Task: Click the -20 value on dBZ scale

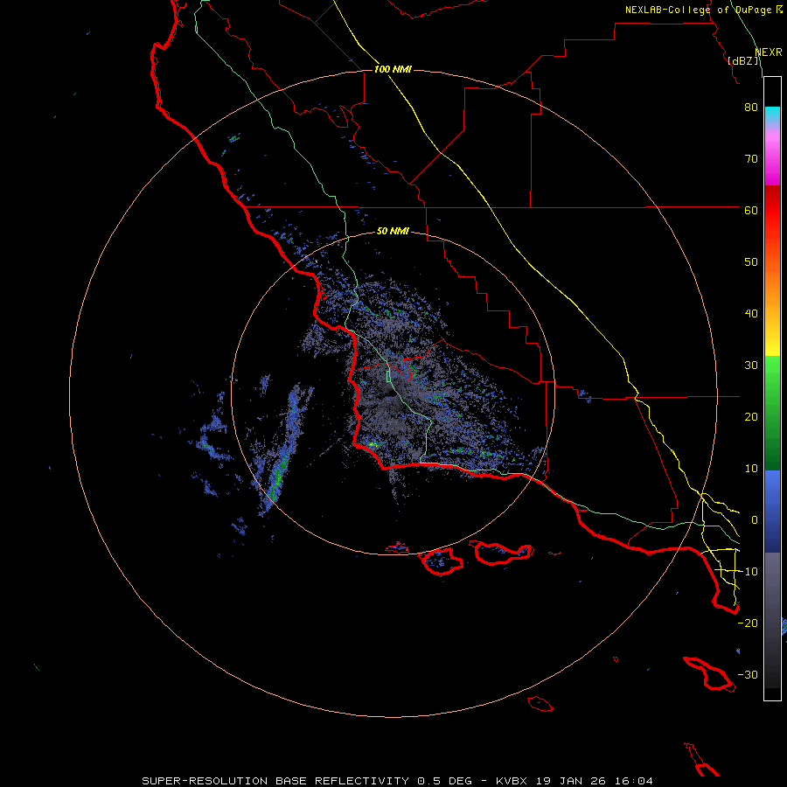Action: 748,623
